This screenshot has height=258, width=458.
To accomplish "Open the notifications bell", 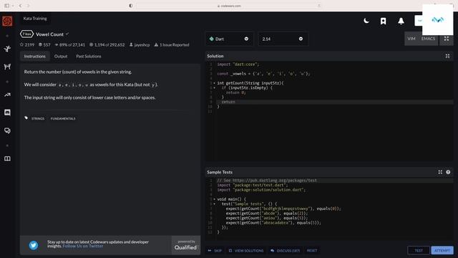I will pos(401,21).
